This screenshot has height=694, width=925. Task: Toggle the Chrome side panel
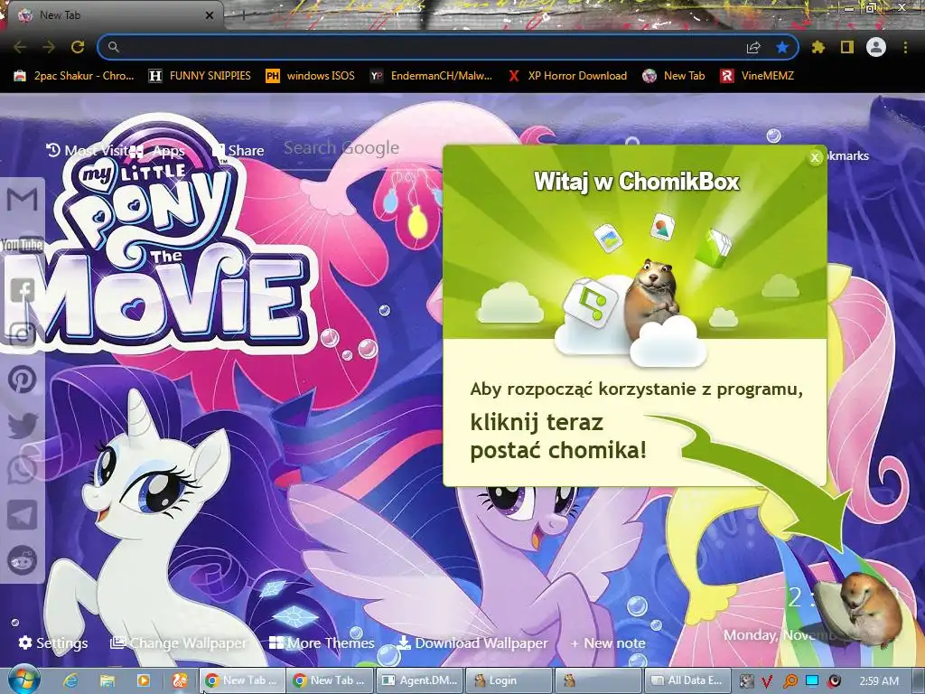click(847, 47)
